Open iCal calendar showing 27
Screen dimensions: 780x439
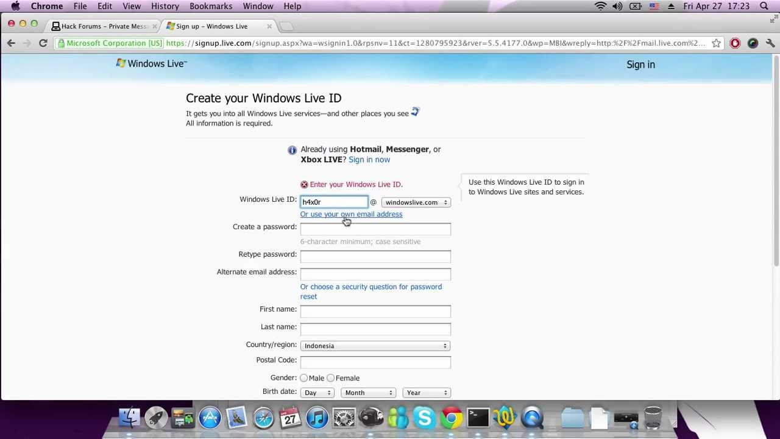290,418
